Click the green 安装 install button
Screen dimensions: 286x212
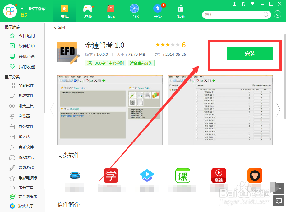[250, 53]
